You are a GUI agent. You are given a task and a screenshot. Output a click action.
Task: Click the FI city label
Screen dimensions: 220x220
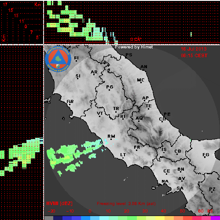click(76, 58)
